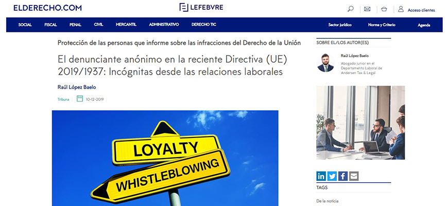Image resolution: width=448 pixels, height=206 pixels.
Task: Click the user profile icon
Action: click(401, 9)
